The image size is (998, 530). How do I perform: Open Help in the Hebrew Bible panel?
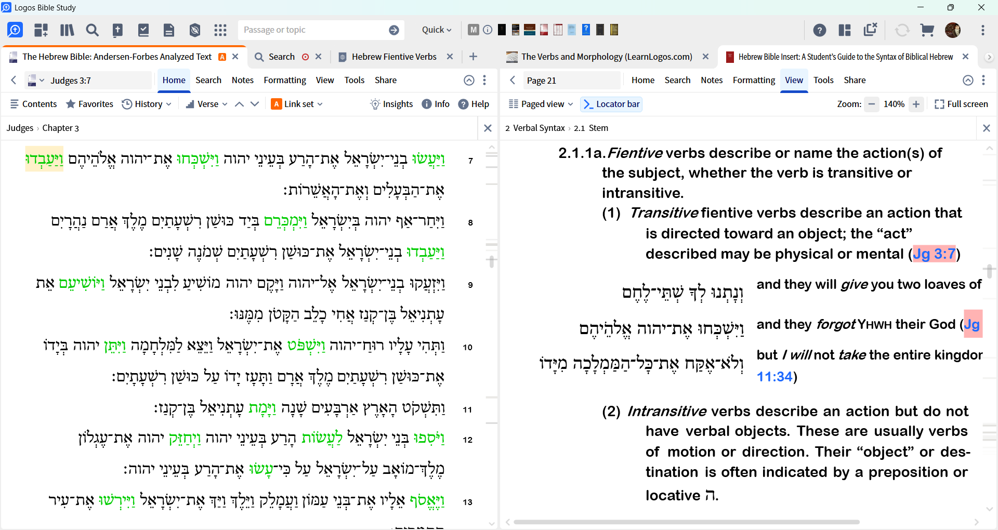point(474,104)
